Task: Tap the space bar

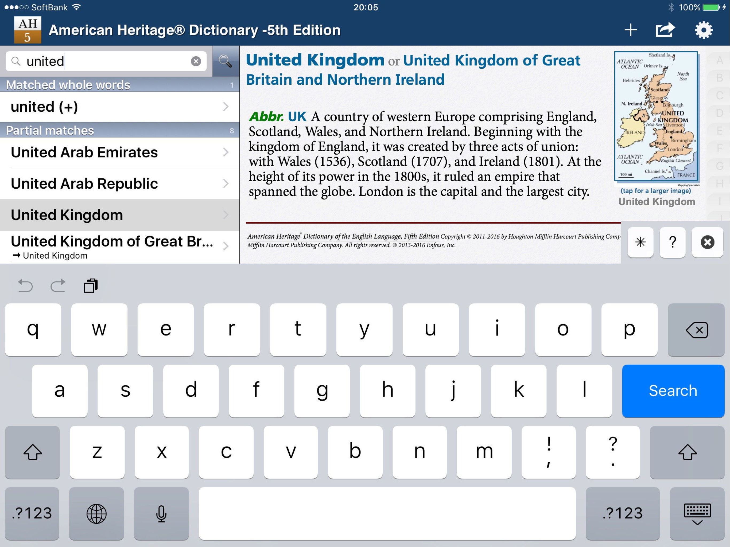Action: pyautogui.click(x=387, y=513)
